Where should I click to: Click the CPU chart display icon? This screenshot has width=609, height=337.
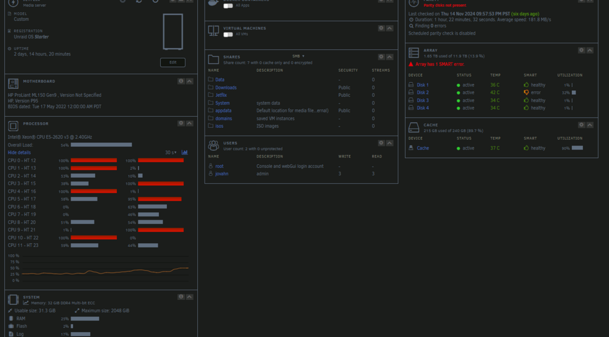[185, 153]
